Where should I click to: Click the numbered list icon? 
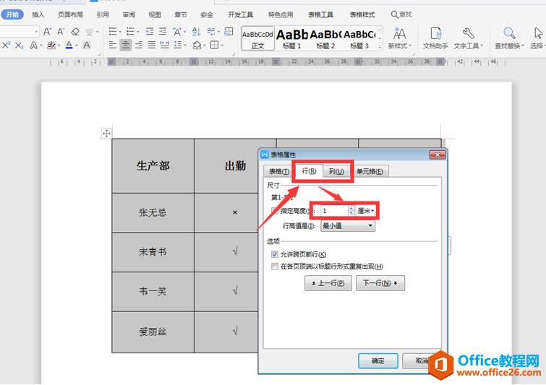pos(130,32)
